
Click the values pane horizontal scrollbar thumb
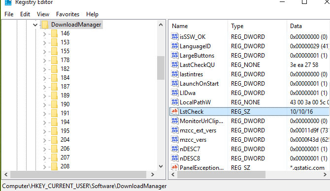tap(221, 174)
